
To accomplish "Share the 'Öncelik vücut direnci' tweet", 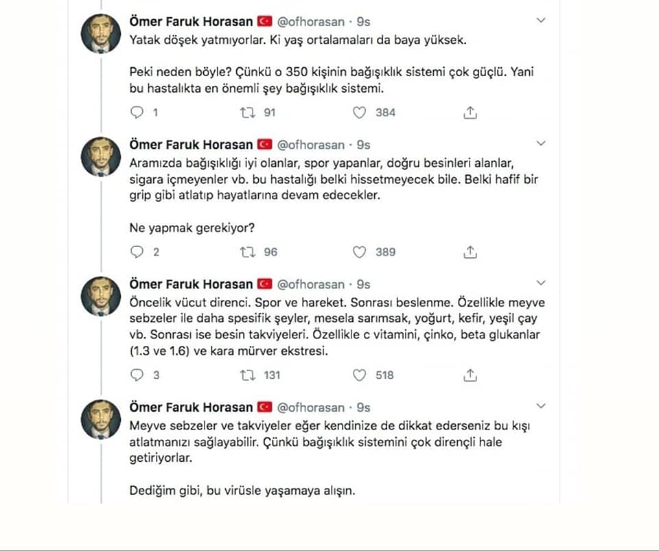I will point(470,375).
